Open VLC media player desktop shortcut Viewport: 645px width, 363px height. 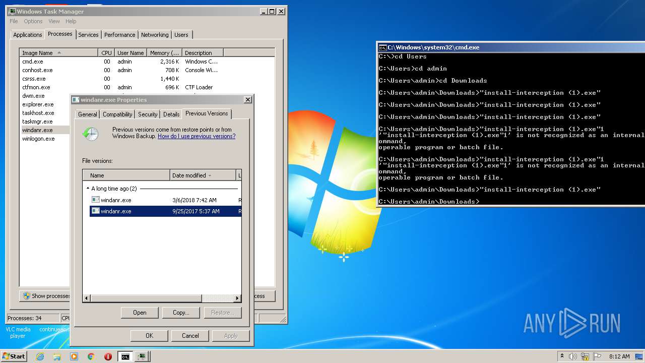tap(18, 332)
